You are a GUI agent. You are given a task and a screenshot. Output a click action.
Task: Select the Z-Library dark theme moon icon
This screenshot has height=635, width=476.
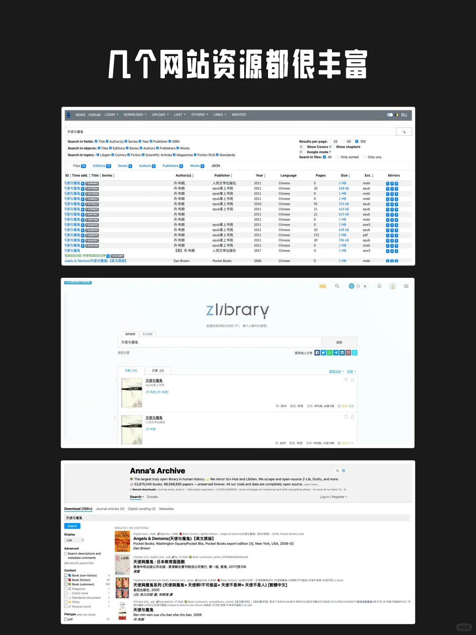(x=358, y=286)
